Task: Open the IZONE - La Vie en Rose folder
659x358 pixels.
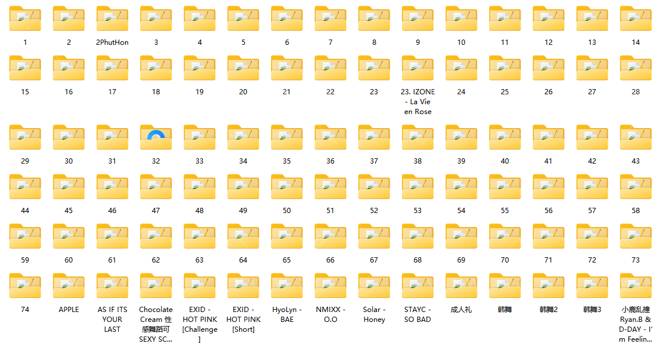Action: pyautogui.click(x=418, y=69)
